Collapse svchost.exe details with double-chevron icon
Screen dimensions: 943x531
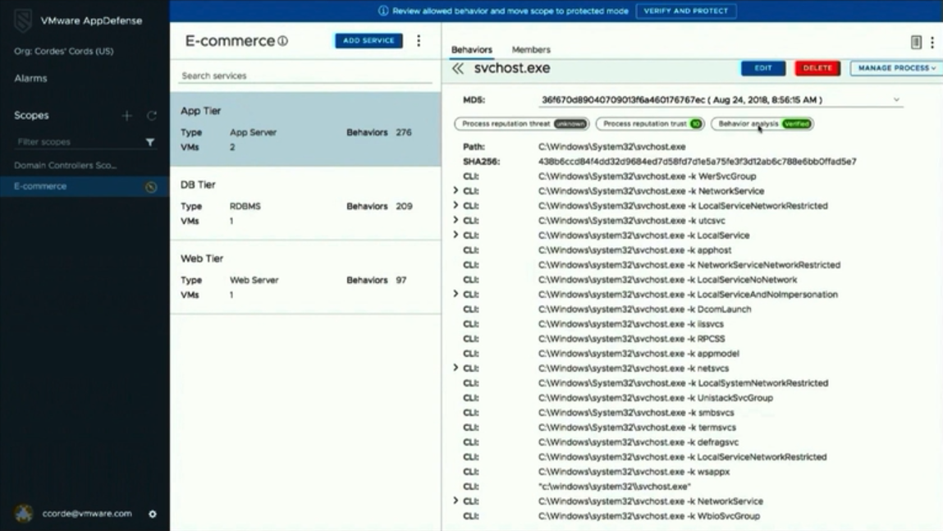458,69
